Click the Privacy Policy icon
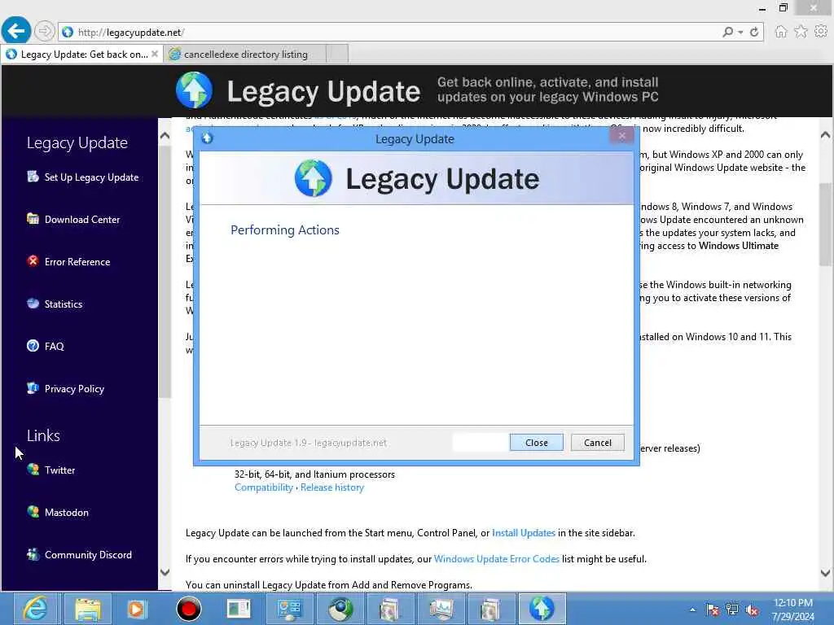 (x=33, y=388)
